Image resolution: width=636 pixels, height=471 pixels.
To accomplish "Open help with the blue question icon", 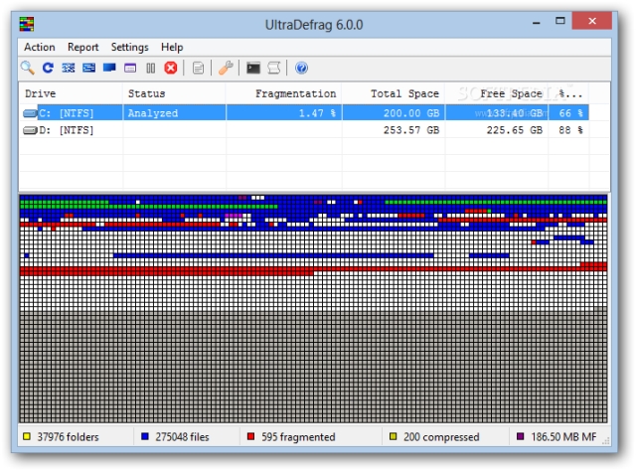I will [301, 68].
